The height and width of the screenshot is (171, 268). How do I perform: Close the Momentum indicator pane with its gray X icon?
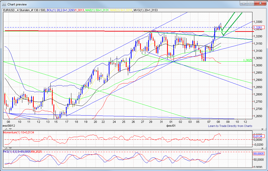(x=262, y=129)
